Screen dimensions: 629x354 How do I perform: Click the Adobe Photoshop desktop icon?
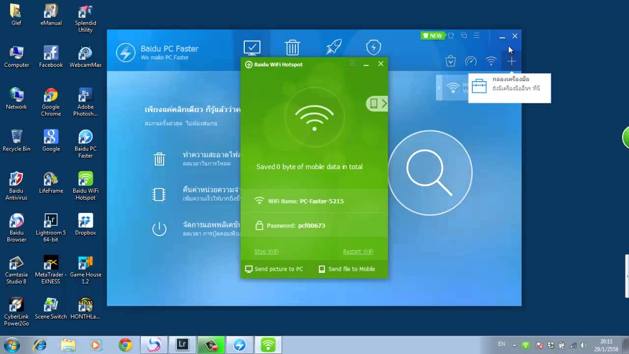click(86, 102)
